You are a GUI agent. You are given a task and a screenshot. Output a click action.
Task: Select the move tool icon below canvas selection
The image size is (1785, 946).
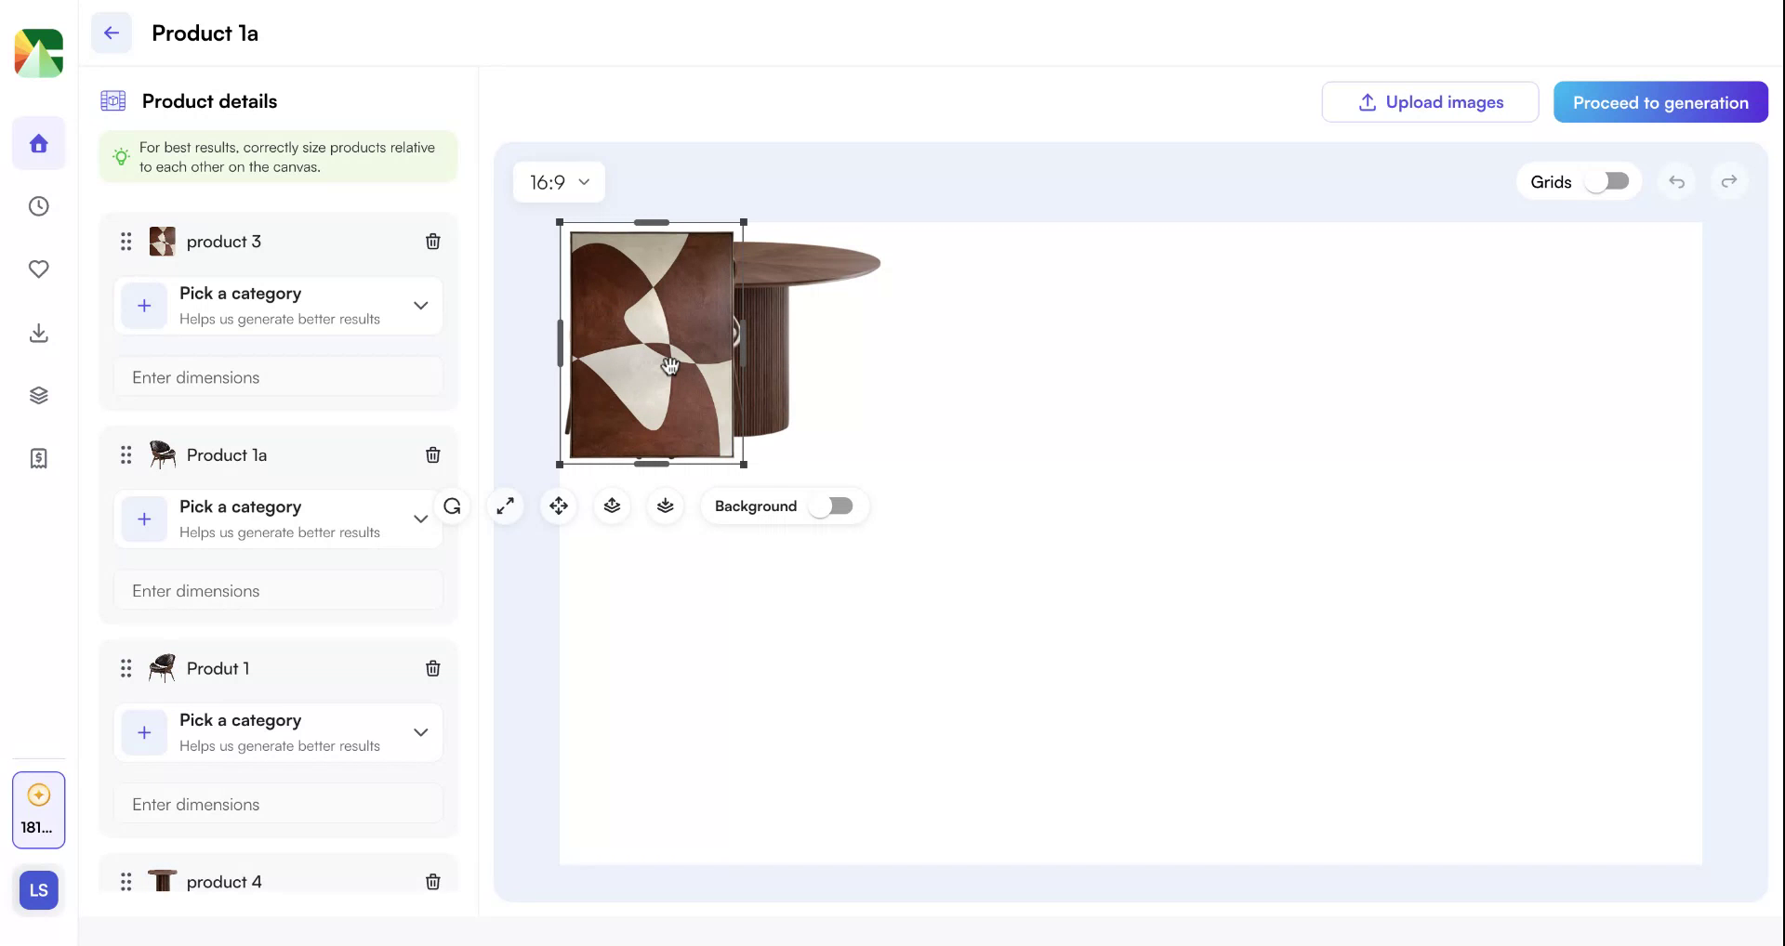pos(558,506)
